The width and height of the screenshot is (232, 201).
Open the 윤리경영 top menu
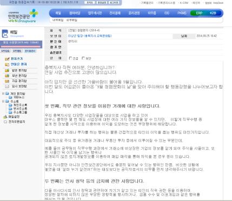134,13
